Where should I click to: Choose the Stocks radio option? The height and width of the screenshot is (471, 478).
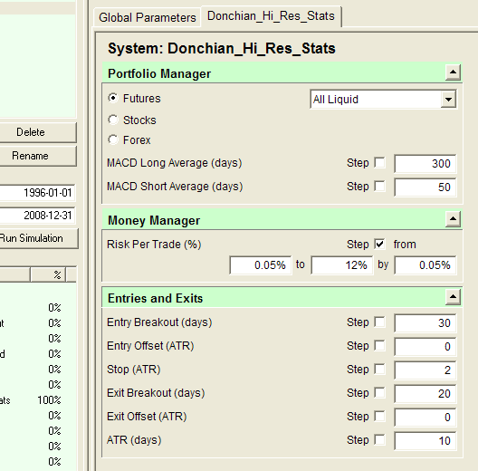[x=113, y=120]
